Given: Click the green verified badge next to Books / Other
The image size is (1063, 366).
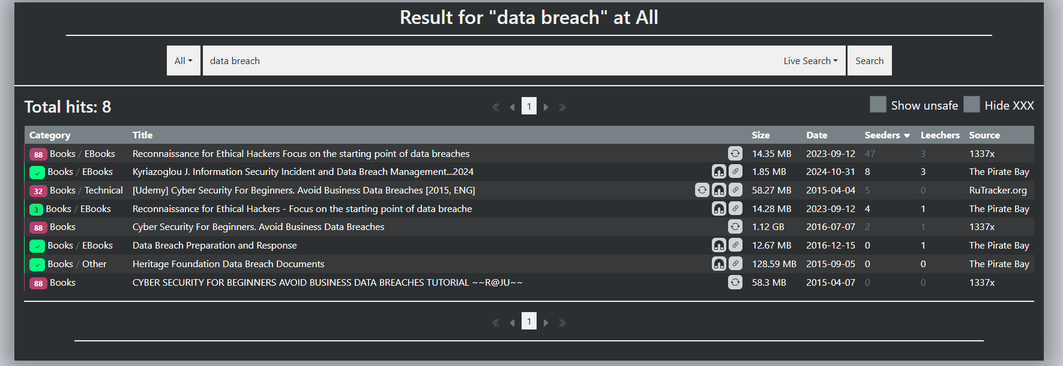Looking at the screenshot, I should tap(37, 264).
